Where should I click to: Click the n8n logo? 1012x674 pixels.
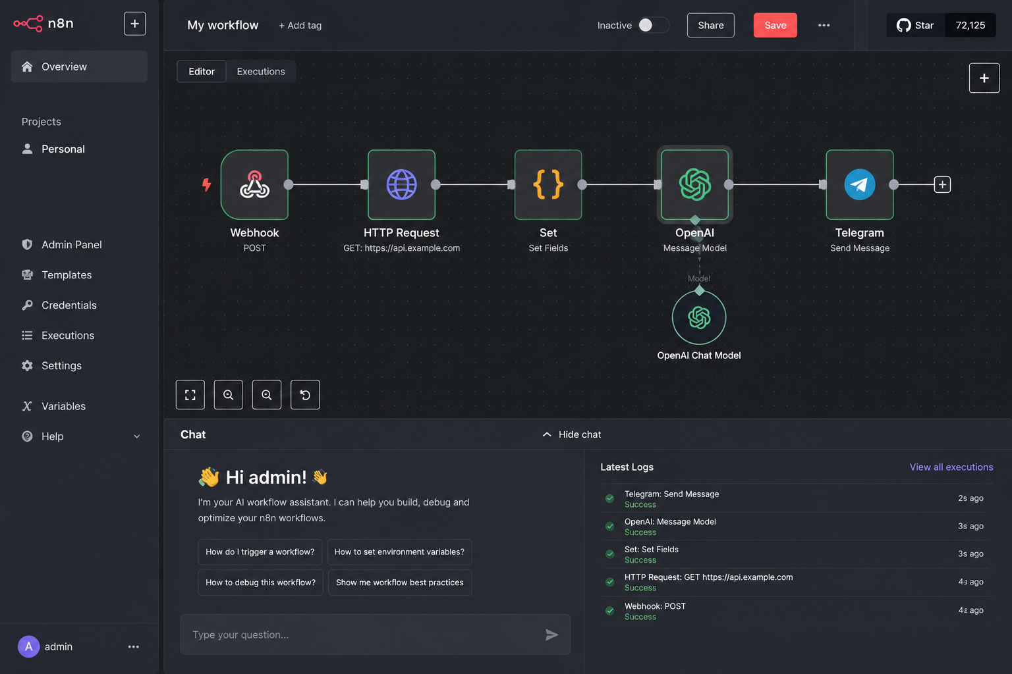click(x=43, y=24)
